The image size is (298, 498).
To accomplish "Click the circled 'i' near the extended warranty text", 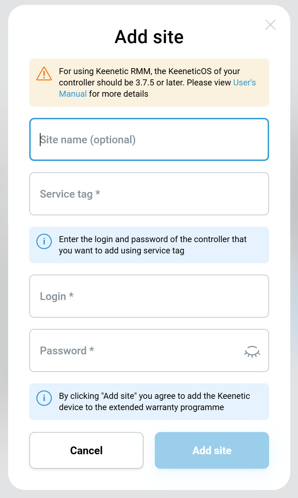I will coord(44,398).
